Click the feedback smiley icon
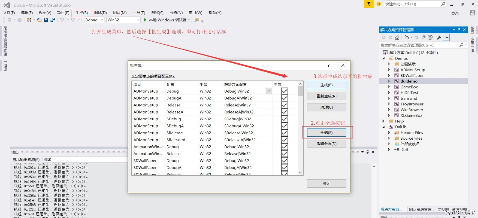This screenshot has width=478, height=218. [x=379, y=4]
